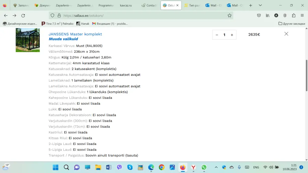Image resolution: width=308 pixels, height=173 pixels.
Task: Open Tiina 7,5 m² Palmako bookmark
Action: 57,24
